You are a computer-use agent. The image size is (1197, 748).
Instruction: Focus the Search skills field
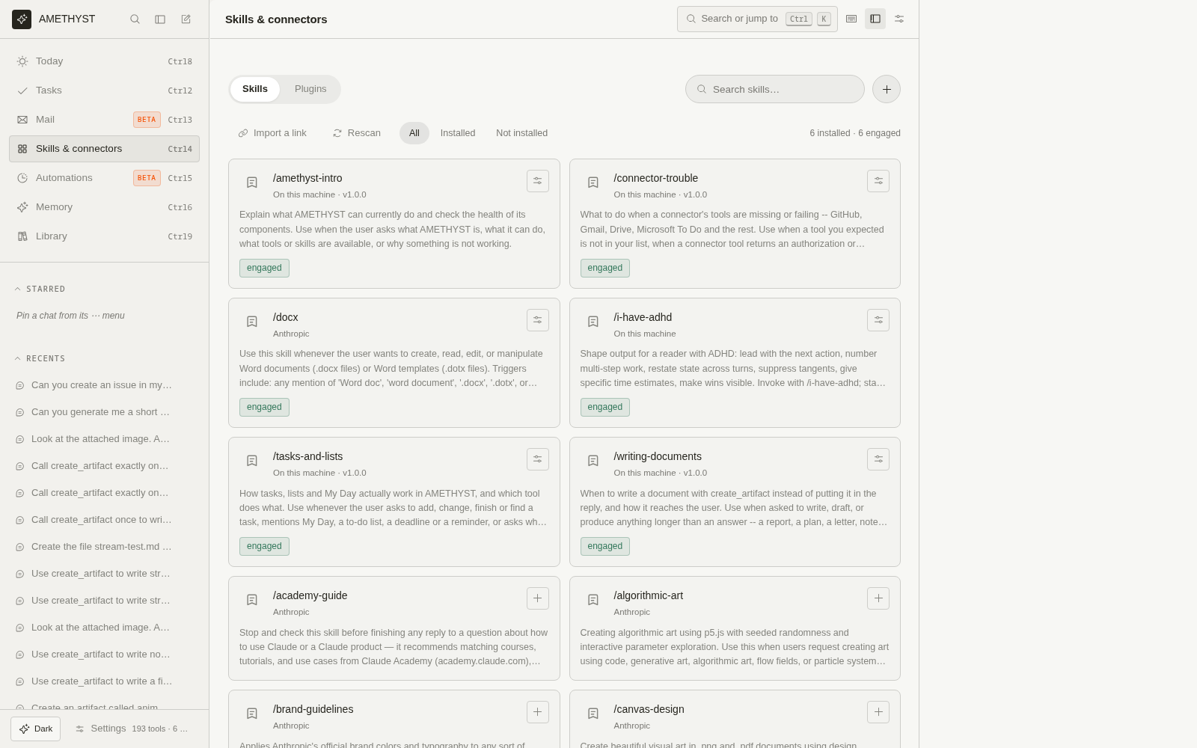[x=775, y=89]
